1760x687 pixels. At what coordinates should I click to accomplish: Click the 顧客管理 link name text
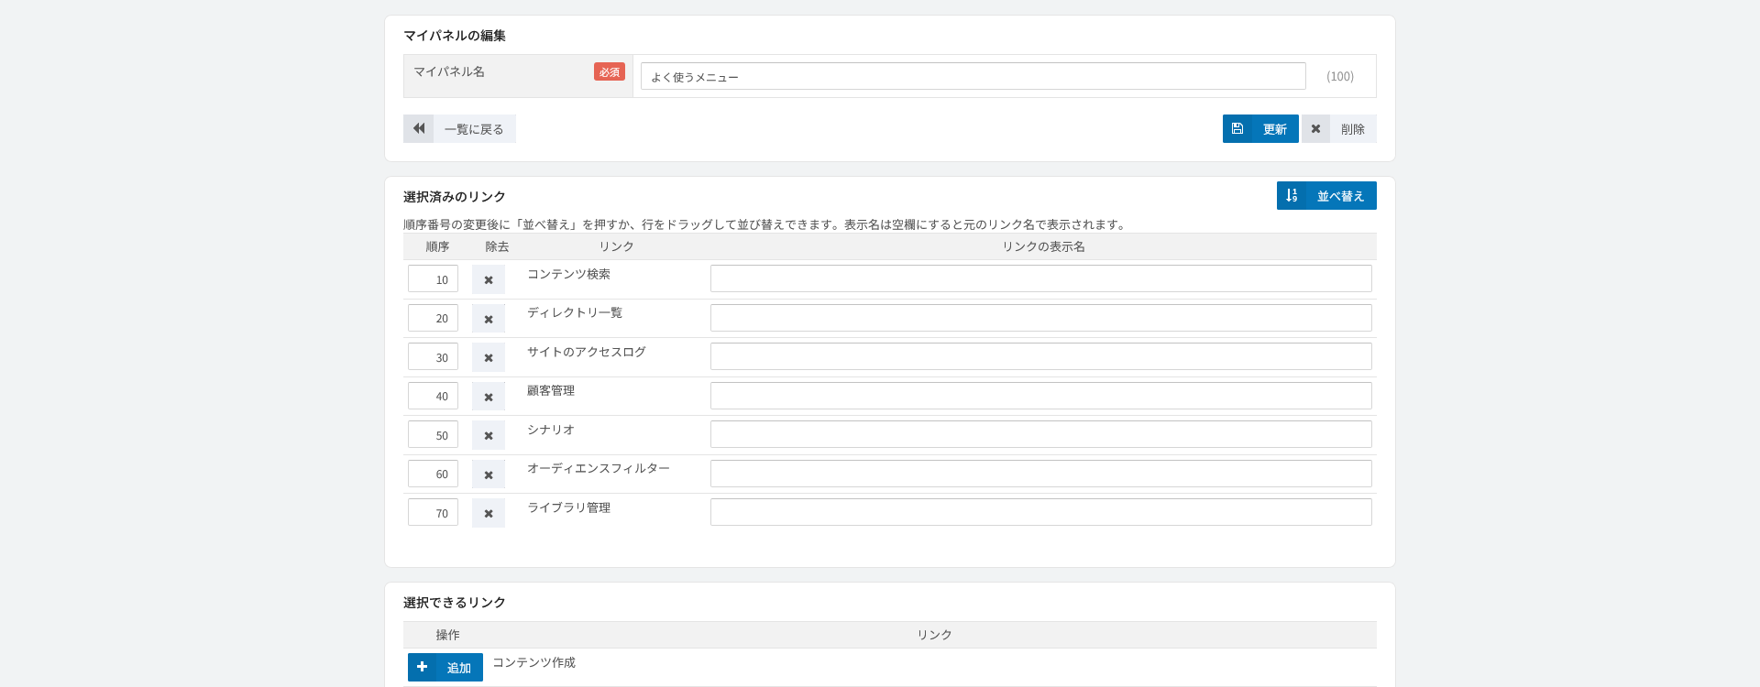[x=551, y=390]
